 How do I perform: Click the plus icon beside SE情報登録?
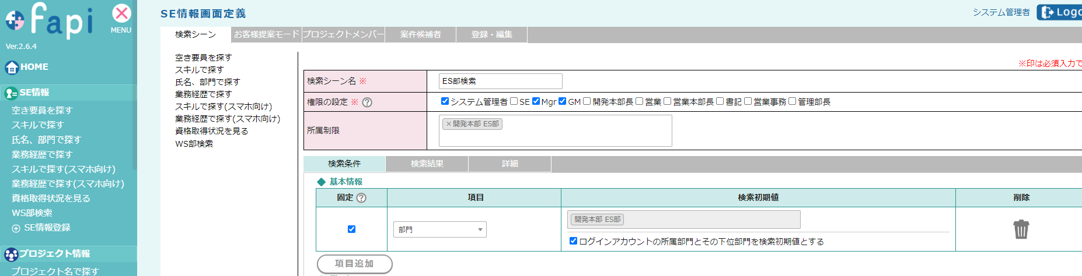click(16, 228)
